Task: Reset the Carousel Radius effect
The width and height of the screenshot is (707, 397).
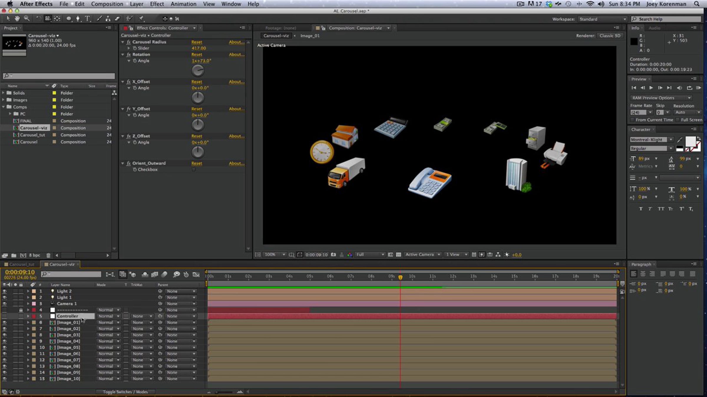Action: 197,42
